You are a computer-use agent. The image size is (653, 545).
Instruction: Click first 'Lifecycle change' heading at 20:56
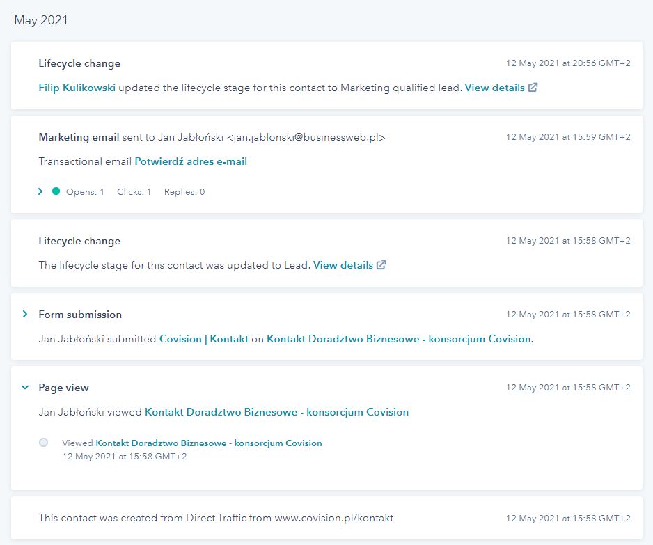(79, 63)
